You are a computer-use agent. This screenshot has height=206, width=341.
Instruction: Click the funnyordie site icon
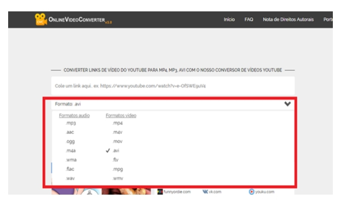pyautogui.click(x=160, y=192)
